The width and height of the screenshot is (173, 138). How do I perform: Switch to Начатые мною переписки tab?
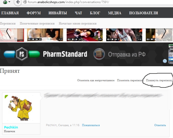(x=78, y=23)
